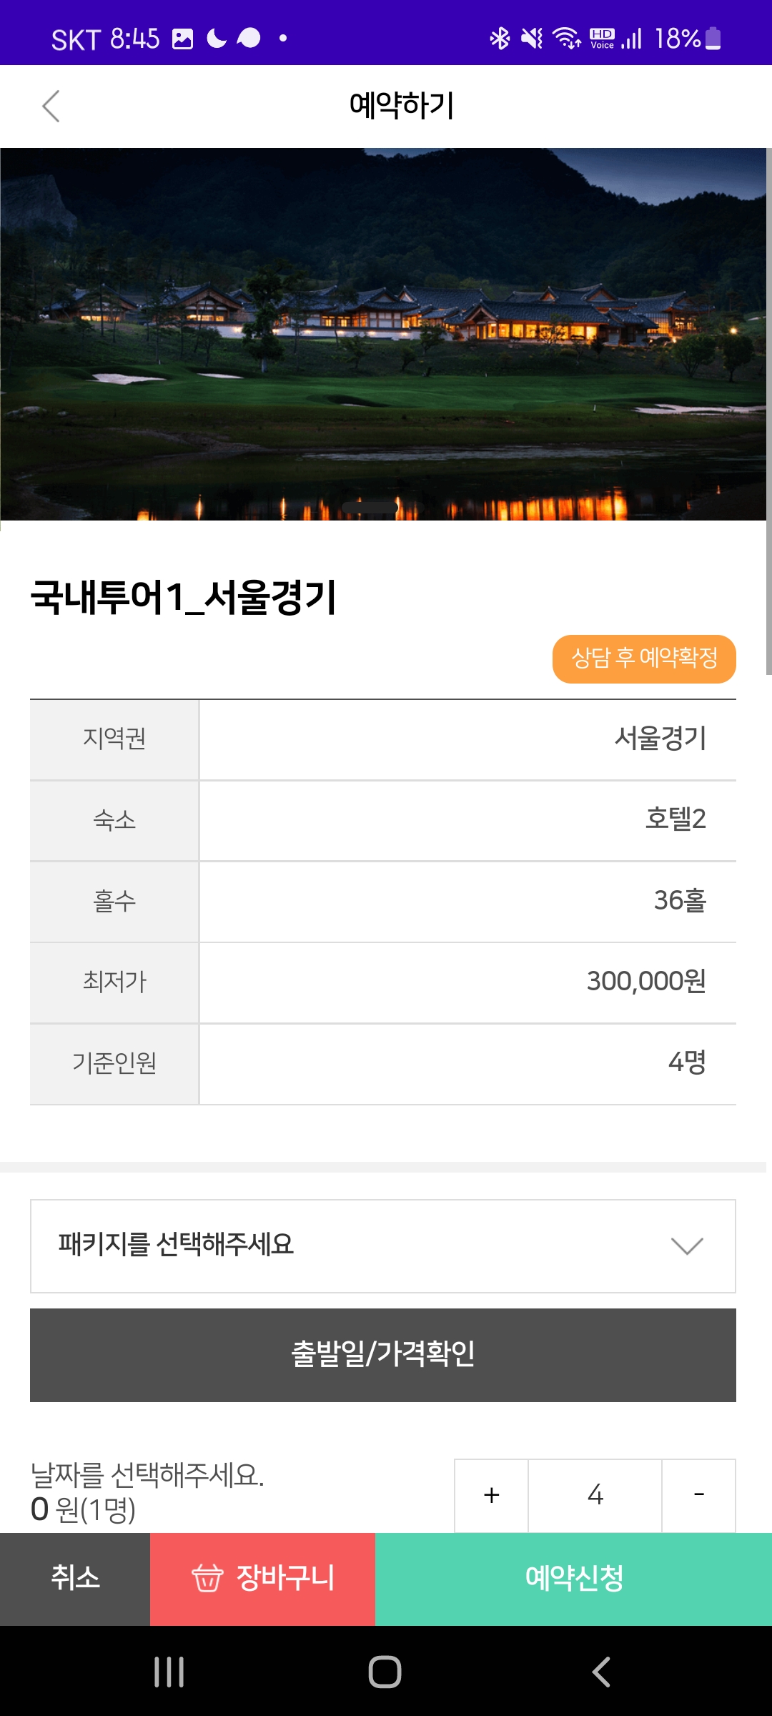Tap 상담 후 예약확정 orange badge
The width and height of the screenshot is (772, 1716).
643,659
